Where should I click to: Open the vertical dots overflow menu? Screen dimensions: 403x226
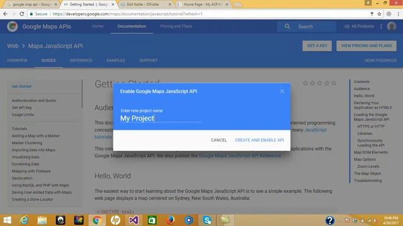pos(381,26)
